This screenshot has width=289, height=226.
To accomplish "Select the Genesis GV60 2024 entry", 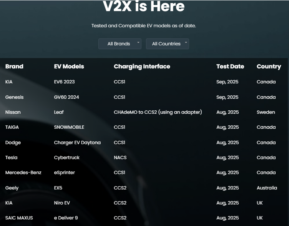I will [x=66, y=97].
